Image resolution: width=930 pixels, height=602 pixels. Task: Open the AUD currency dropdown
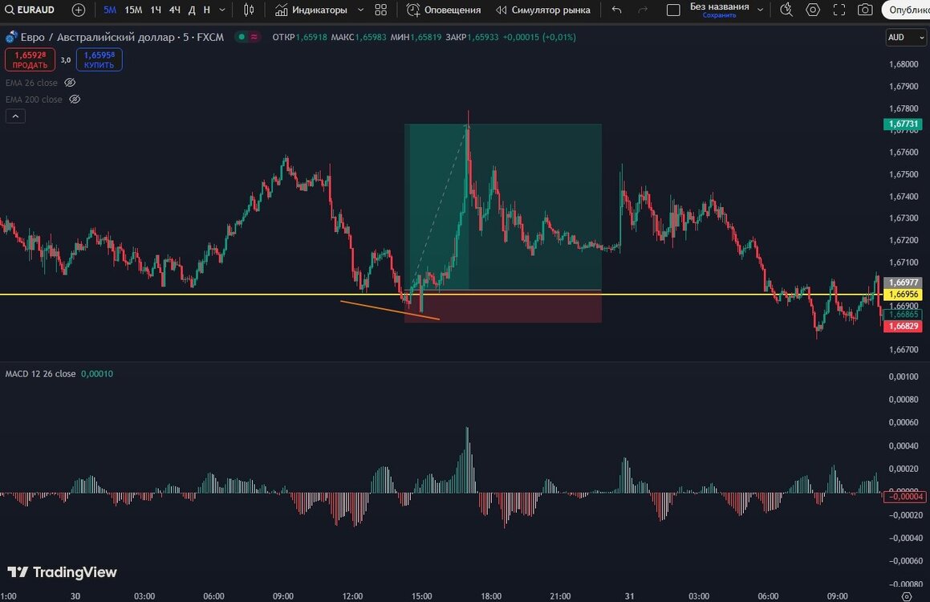pos(906,37)
